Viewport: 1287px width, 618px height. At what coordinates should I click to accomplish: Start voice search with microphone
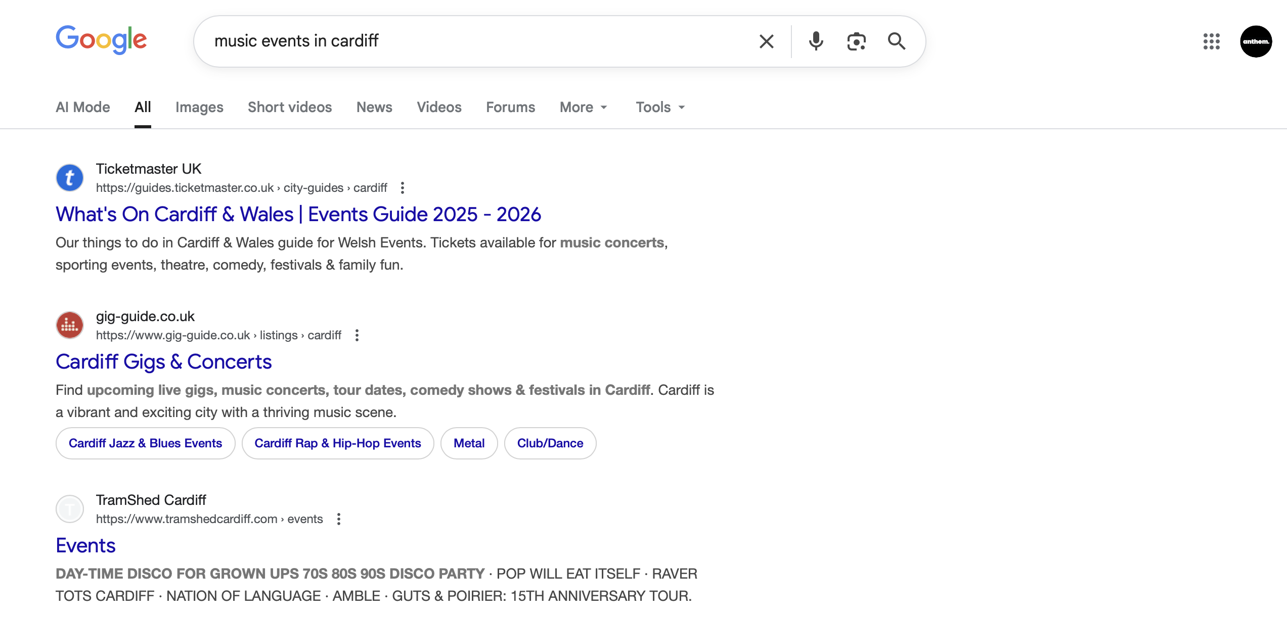click(x=816, y=41)
